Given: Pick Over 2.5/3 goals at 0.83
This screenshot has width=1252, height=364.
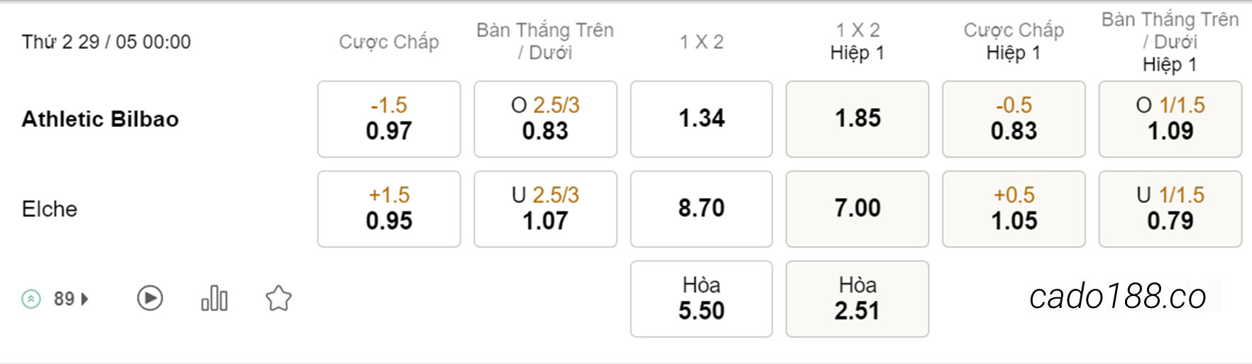Looking at the screenshot, I should [x=545, y=118].
